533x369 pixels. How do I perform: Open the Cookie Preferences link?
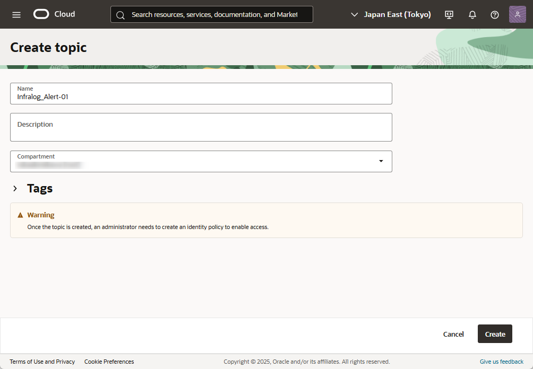pyautogui.click(x=109, y=362)
